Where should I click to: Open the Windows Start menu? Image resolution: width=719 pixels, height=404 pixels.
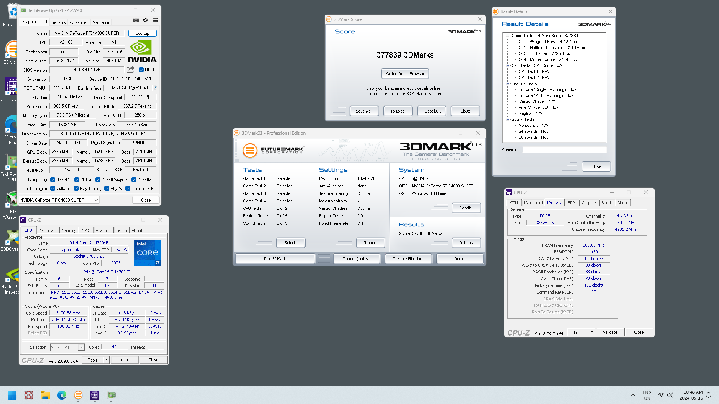12,395
